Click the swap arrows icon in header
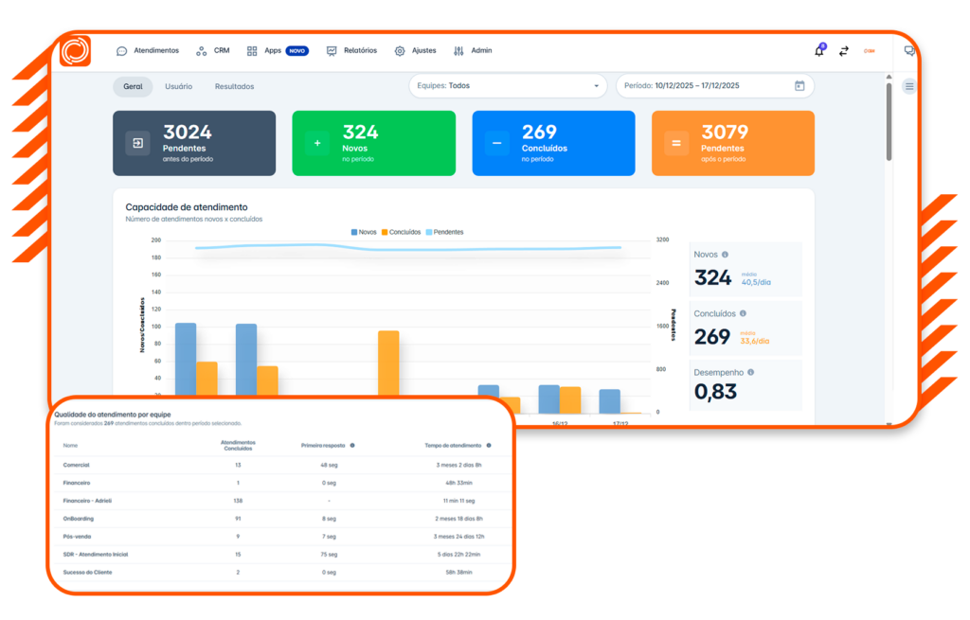 [x=843, y=51]
